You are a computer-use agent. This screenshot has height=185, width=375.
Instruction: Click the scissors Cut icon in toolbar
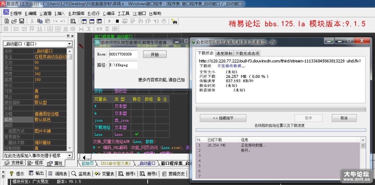coord(32,21)
